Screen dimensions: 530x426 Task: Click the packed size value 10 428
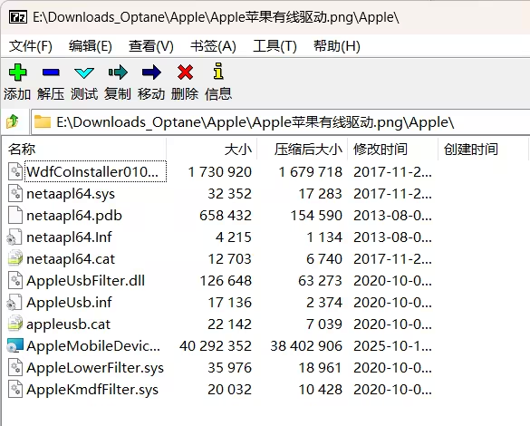pyautogui.click(x=321, y=390)
